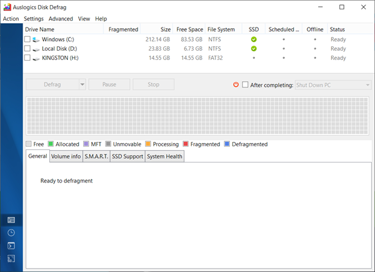Image resolution: width=375 pixels, height=272 pixels.
Task: Click the gray Unmovable legend swatch
Action: click(108, 144)
